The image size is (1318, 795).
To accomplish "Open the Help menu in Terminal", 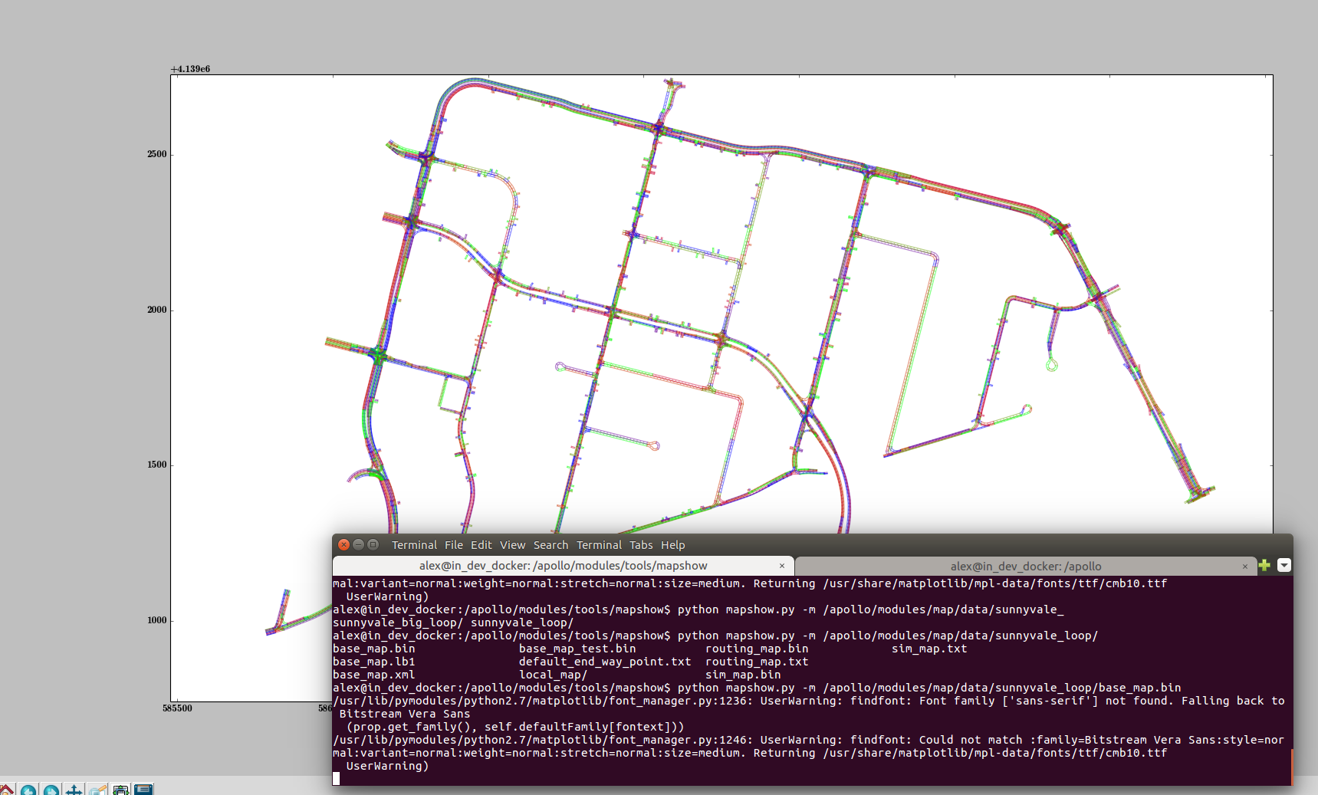I will (672, 545).
